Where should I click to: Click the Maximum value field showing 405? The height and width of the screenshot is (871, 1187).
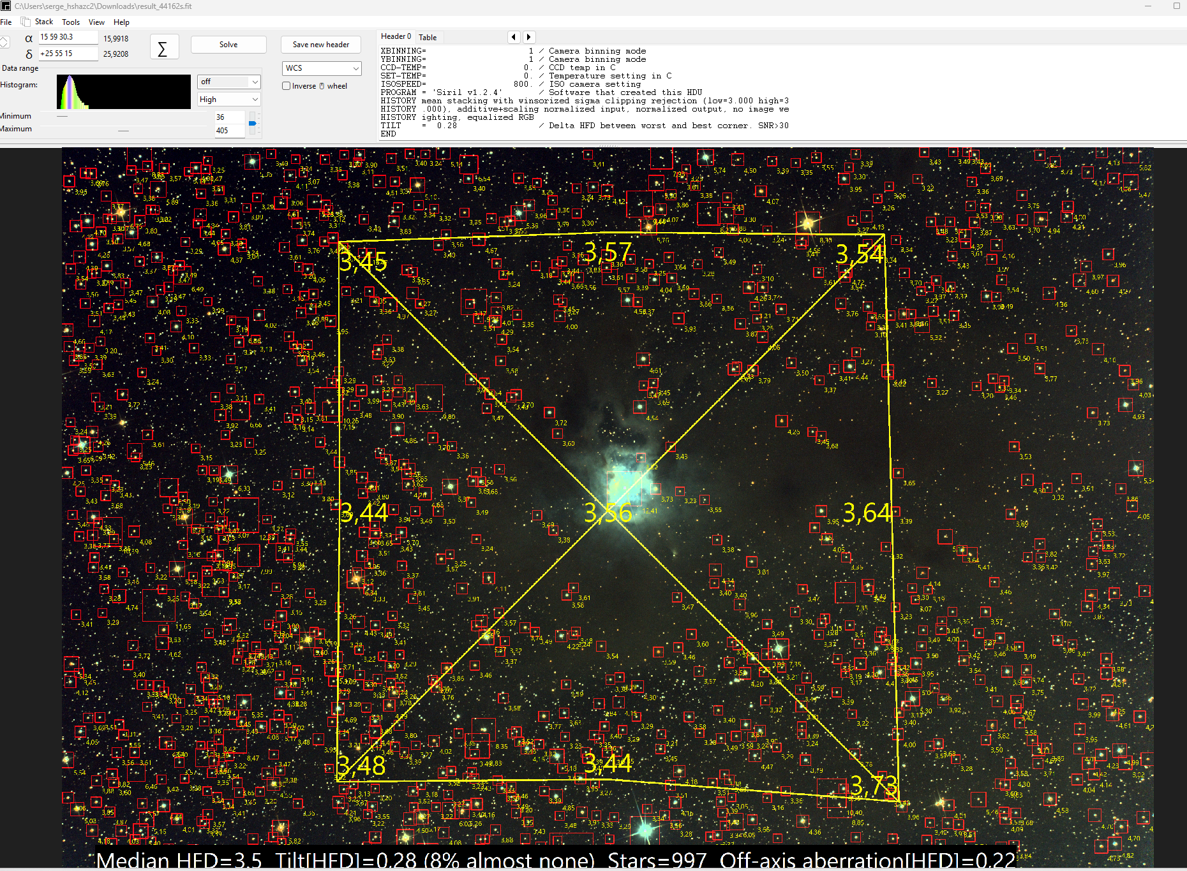[x=229, y=131]
